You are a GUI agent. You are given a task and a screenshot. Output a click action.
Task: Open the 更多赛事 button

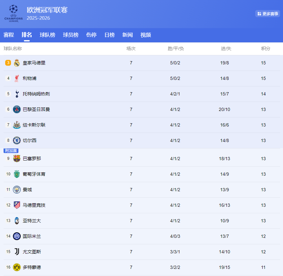click(x=268, y=14)
